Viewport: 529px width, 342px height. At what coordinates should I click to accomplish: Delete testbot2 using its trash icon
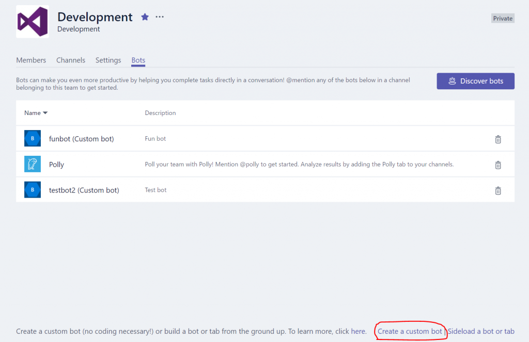click(x=498, y=190)
